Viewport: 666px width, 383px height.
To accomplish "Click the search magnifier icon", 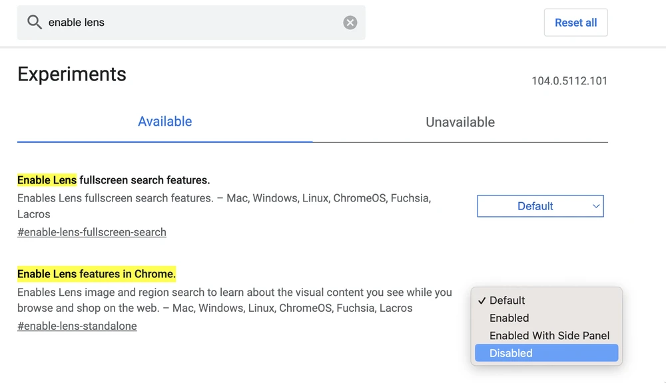I will coord(35,22).
